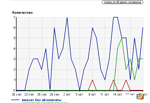Viewport: 150px width, 103px height.
Task: Click the 'купить по 40 центов за переход' button
Action: tap(123, 2)
